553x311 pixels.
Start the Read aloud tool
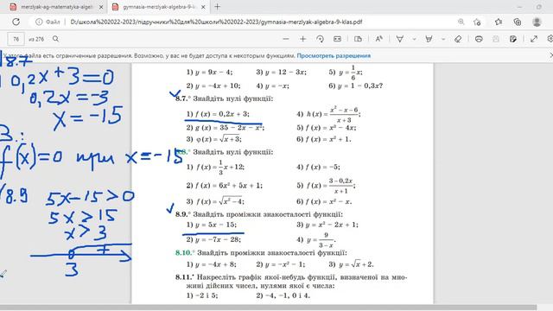point(379,39)
